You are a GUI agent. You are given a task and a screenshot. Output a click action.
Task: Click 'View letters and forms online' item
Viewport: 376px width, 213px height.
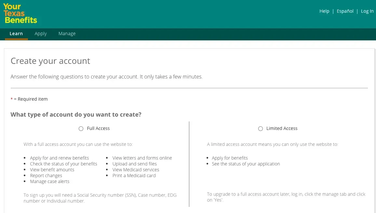(x=142, y=158)
